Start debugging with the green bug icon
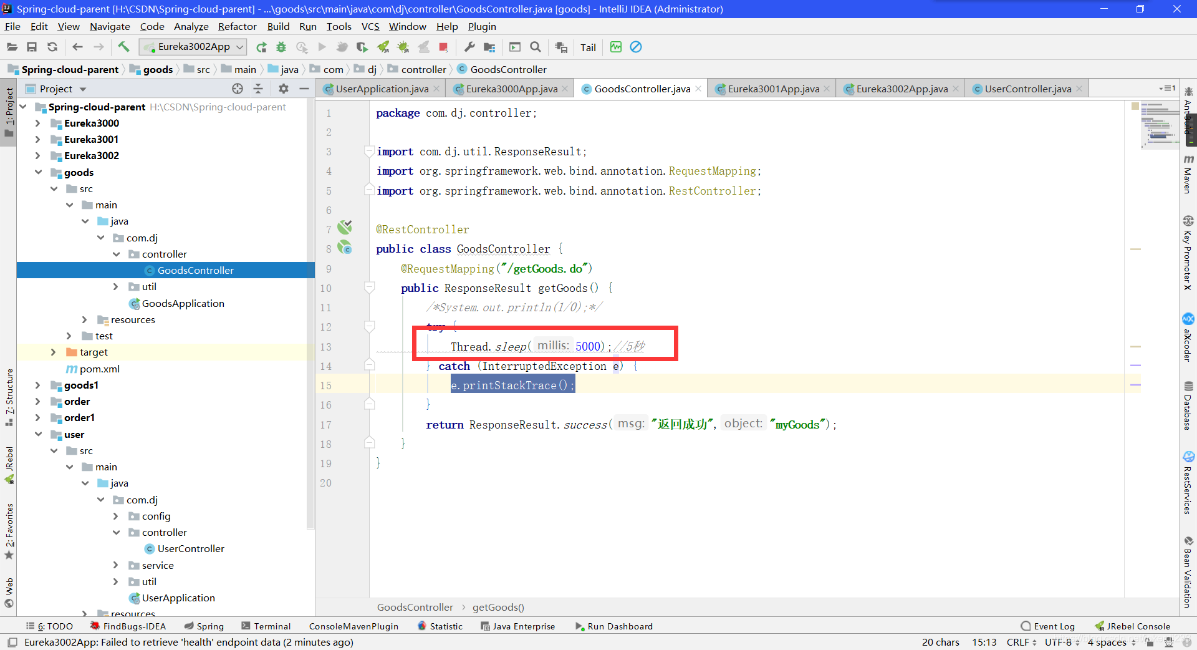 pyautogui.click(x=281, y=47)
